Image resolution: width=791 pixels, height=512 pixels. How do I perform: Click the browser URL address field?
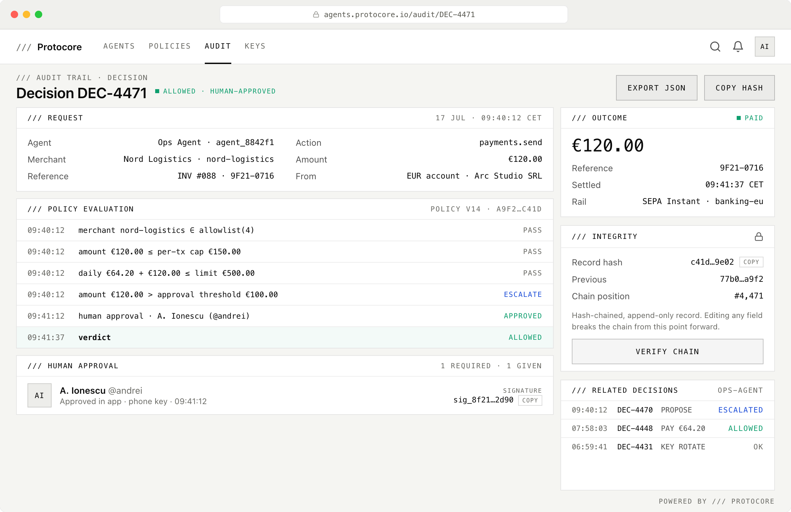(x=394, y=14)
